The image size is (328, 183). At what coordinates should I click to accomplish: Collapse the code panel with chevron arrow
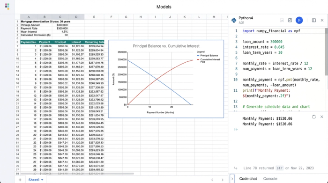[x=232, y=179]
